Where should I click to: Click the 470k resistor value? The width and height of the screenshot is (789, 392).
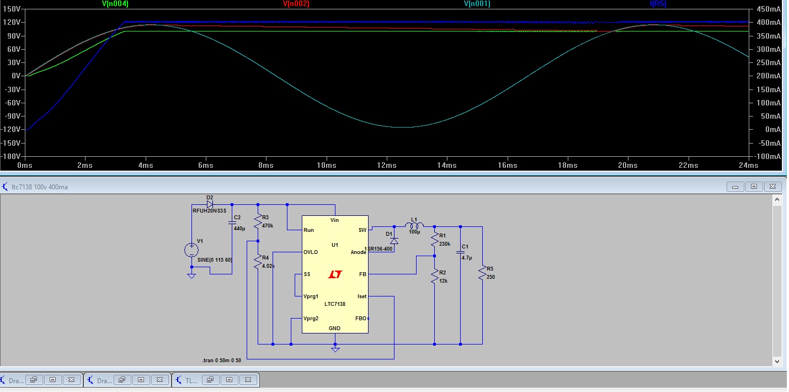coord(268,225)
